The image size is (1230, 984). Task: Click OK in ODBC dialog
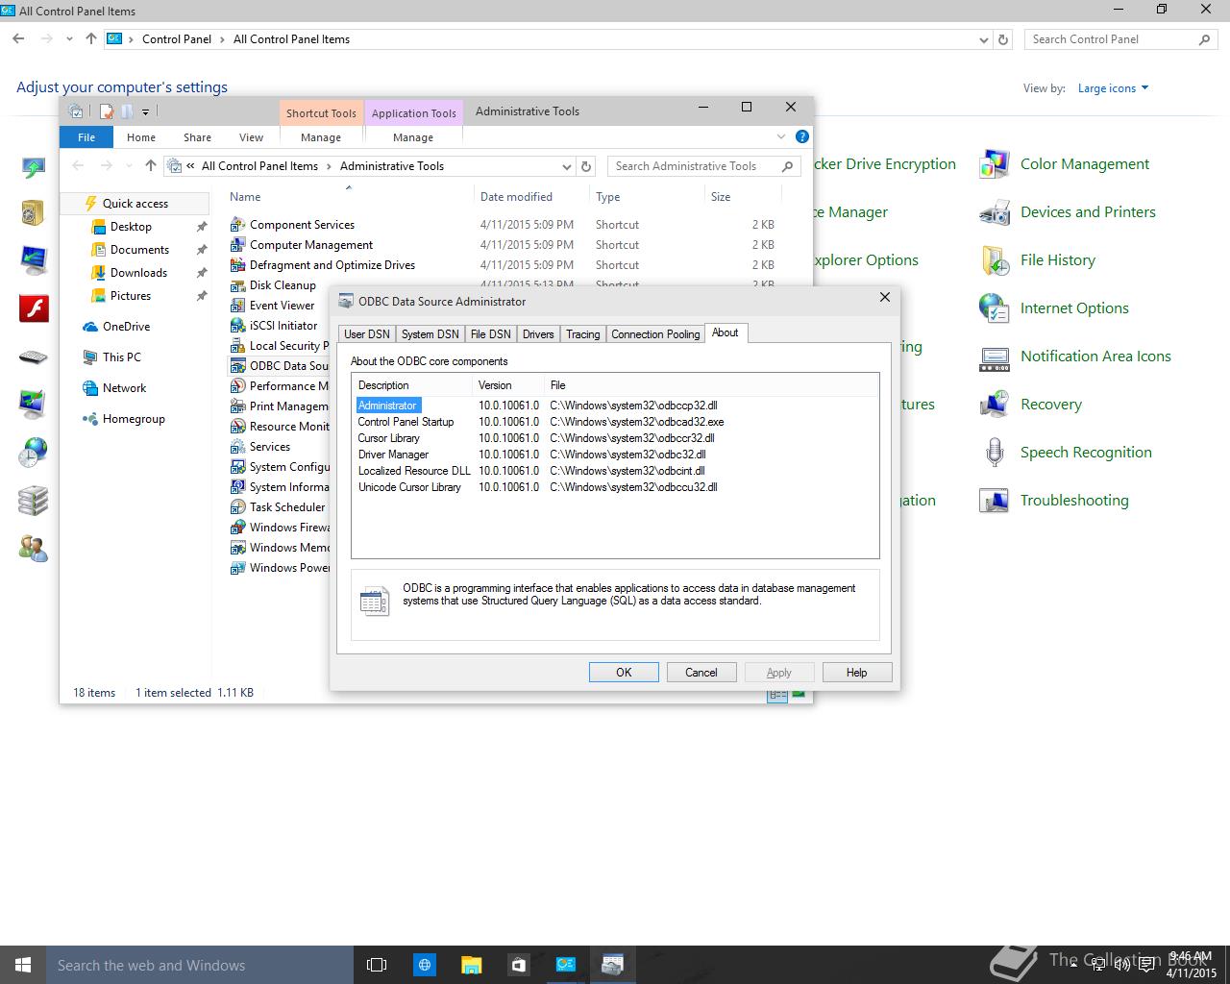(624, 673)
